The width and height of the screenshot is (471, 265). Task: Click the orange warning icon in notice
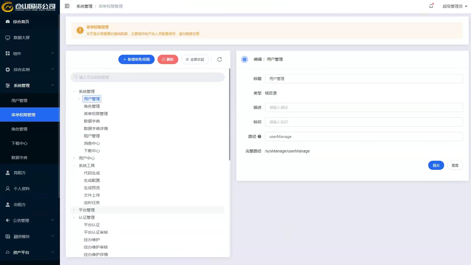[x=80, y=30]
